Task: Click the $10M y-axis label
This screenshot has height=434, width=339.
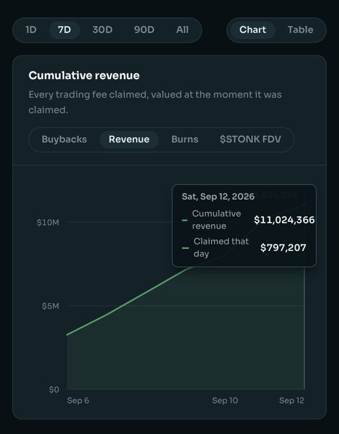Action: click(48, 223)
